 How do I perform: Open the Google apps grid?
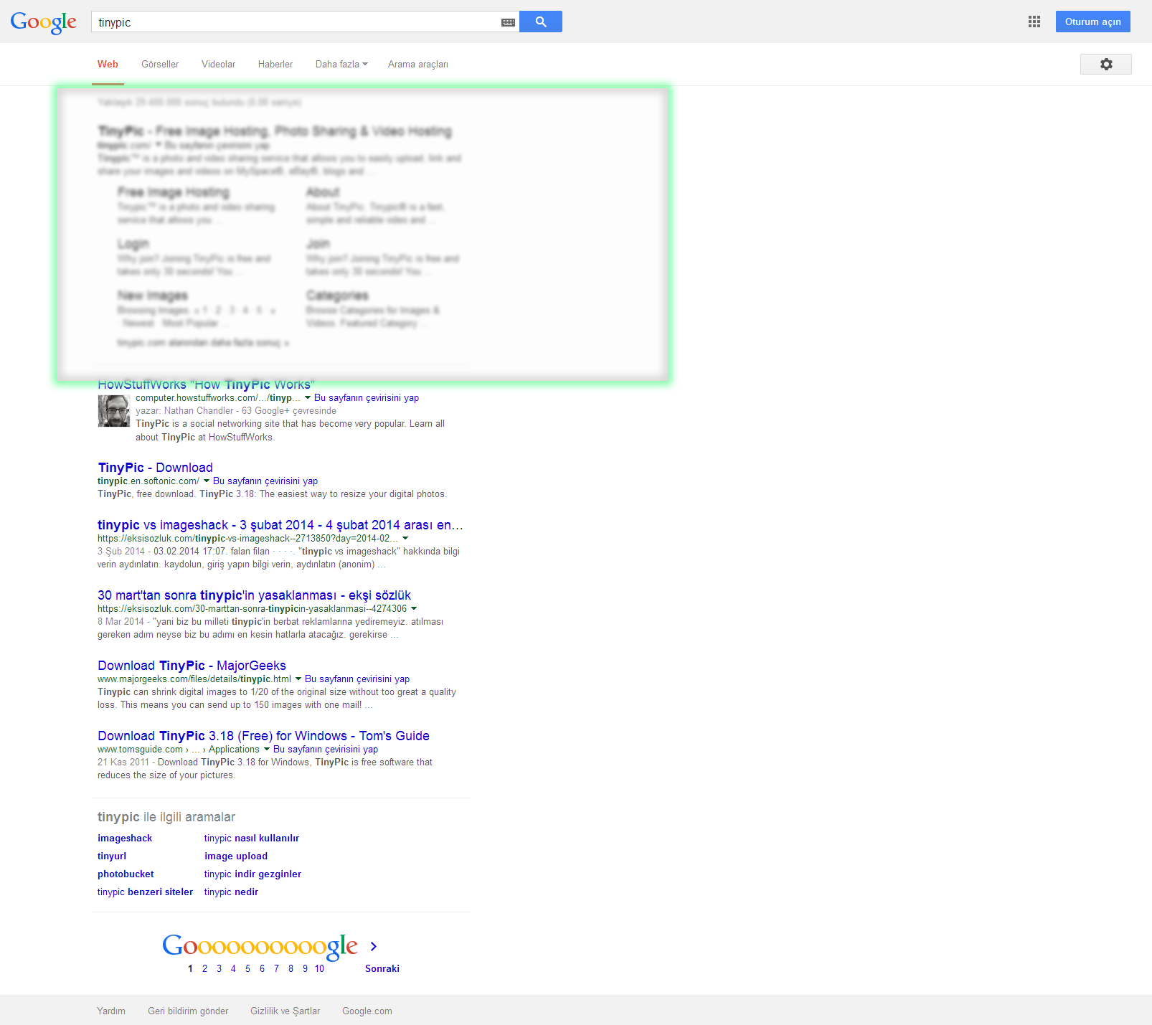click(1034, 22)
